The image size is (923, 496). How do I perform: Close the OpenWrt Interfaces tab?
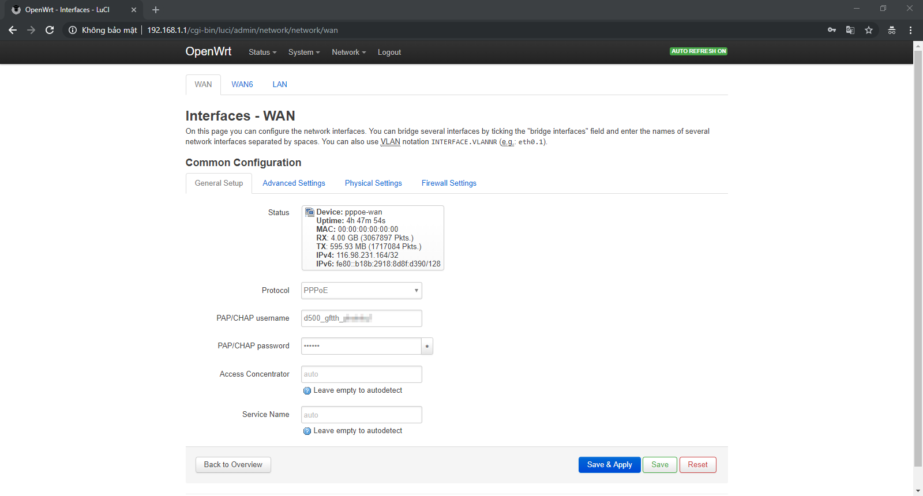click(x=134, y=10)
